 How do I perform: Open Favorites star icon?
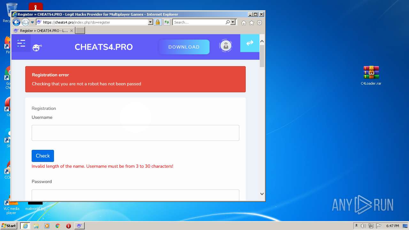[251, 23]
